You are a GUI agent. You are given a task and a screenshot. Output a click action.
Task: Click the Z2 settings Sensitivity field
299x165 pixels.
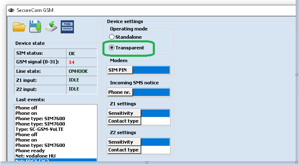tap(155, 142)
